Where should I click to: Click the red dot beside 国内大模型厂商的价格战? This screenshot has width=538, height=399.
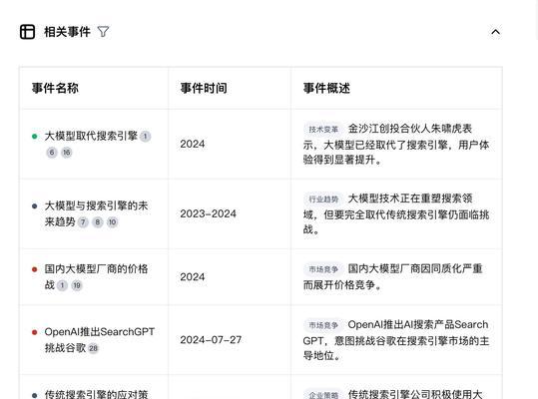(34, 269)
